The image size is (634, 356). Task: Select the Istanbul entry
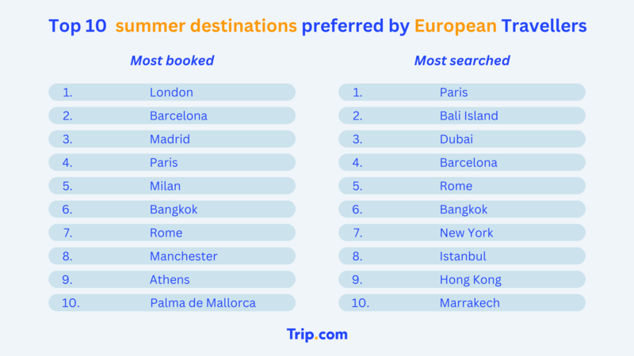462,256
